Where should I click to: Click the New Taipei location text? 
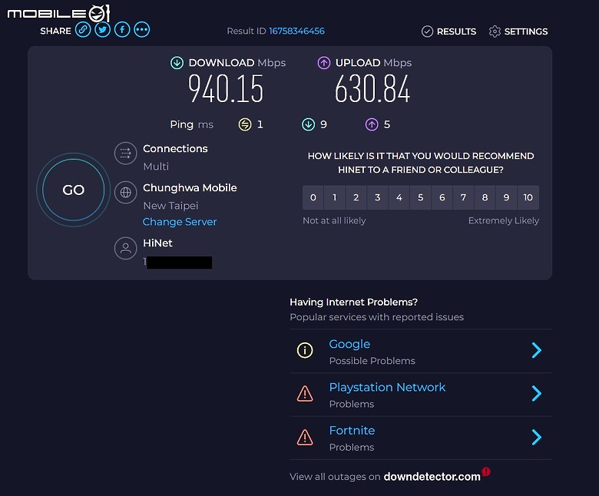170,206
